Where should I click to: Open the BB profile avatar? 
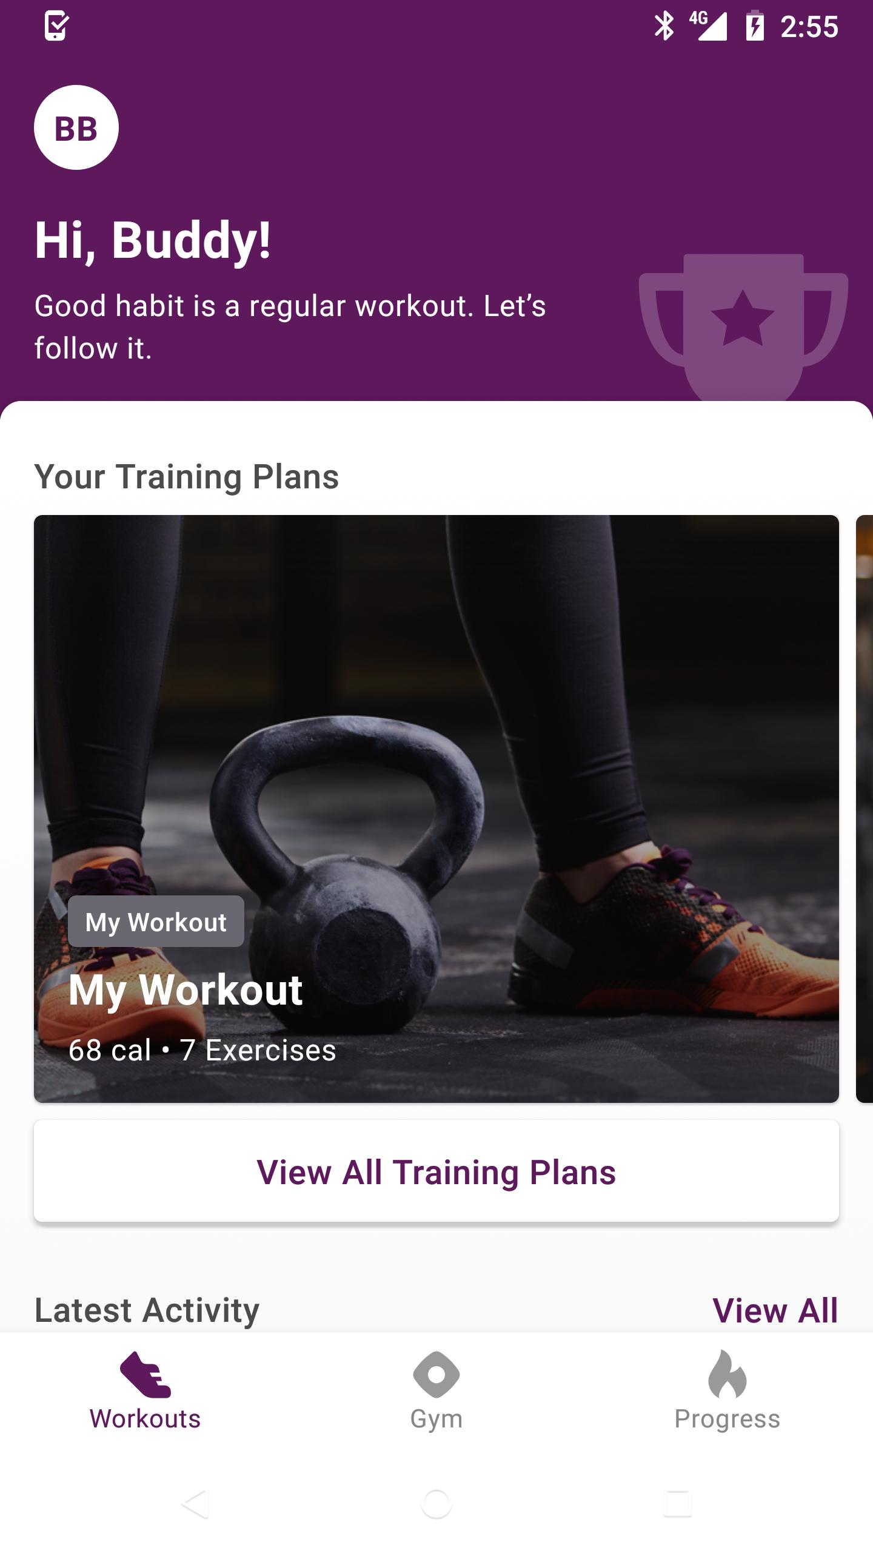click(x=76, y=127)
